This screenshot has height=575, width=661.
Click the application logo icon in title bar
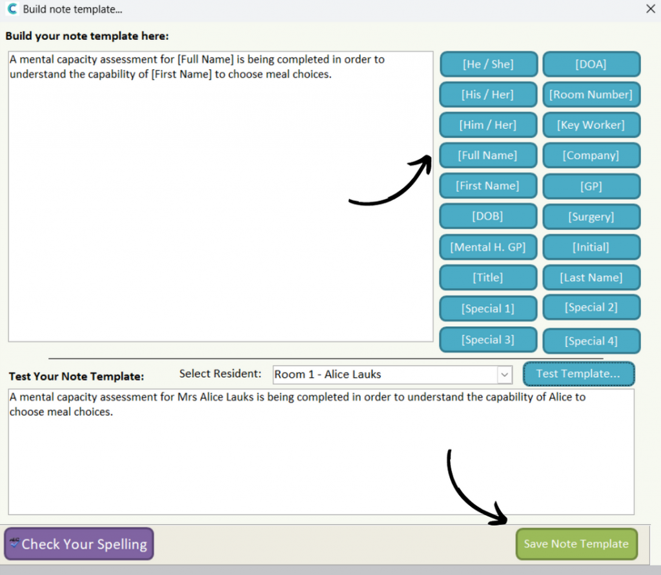tap(12, 9)
